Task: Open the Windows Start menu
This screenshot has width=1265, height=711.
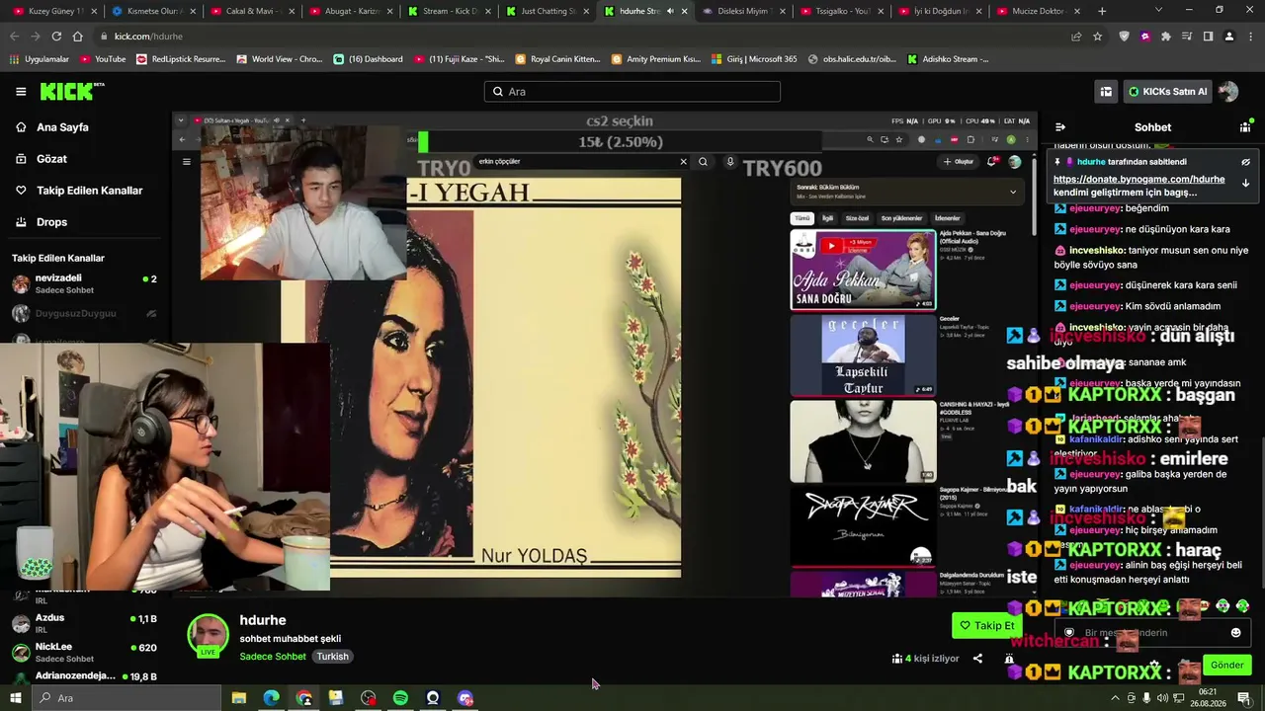Action: pyautogui.click(x=15, y=698)
